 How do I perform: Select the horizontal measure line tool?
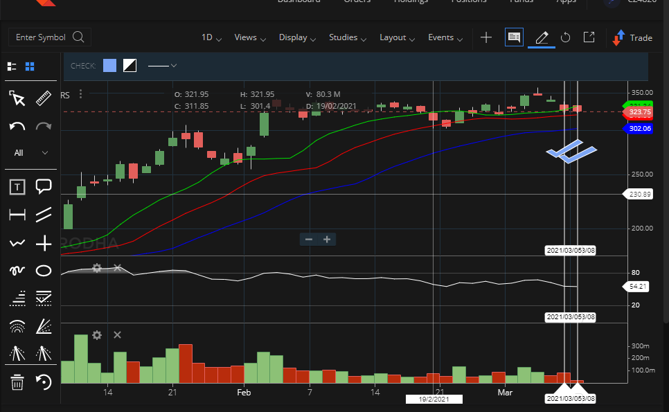click(x=17, y=215)
